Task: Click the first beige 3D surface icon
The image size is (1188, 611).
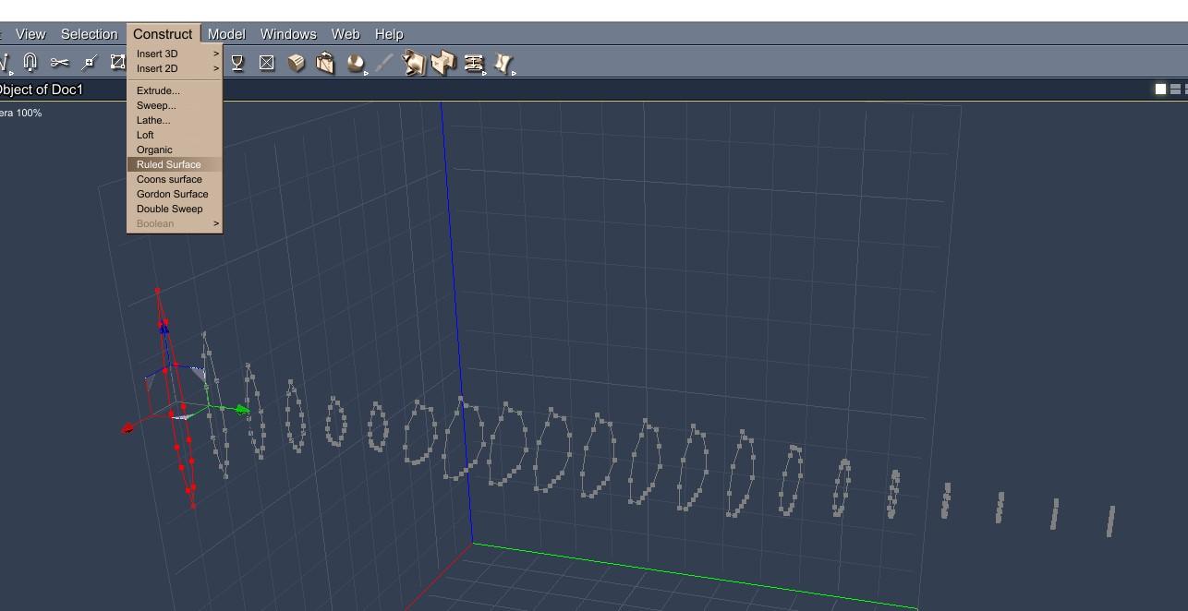Action: pyautogui.click(x=414, y=63)
